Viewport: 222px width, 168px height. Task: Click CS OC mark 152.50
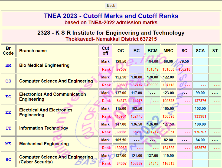coord(121,77)
